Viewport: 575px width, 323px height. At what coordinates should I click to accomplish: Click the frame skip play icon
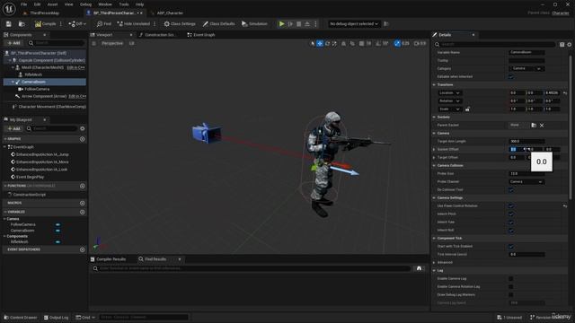point(290,24)
